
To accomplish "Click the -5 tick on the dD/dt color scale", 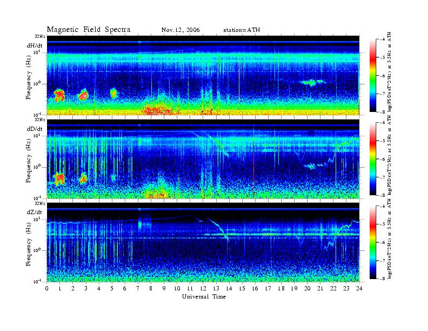I will click(x=382, y=141).
